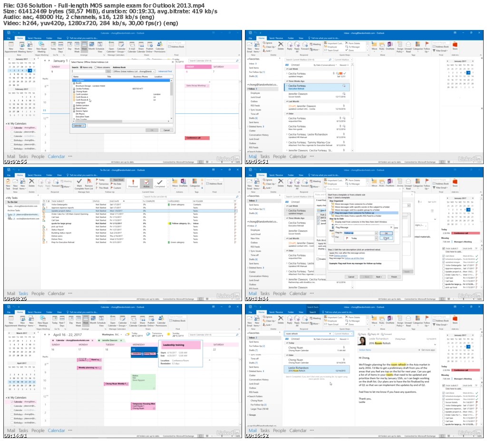Click the yellow category swatch on quote for large group
The width and height of the screenshot is (487, 441).
coord(169,224)
